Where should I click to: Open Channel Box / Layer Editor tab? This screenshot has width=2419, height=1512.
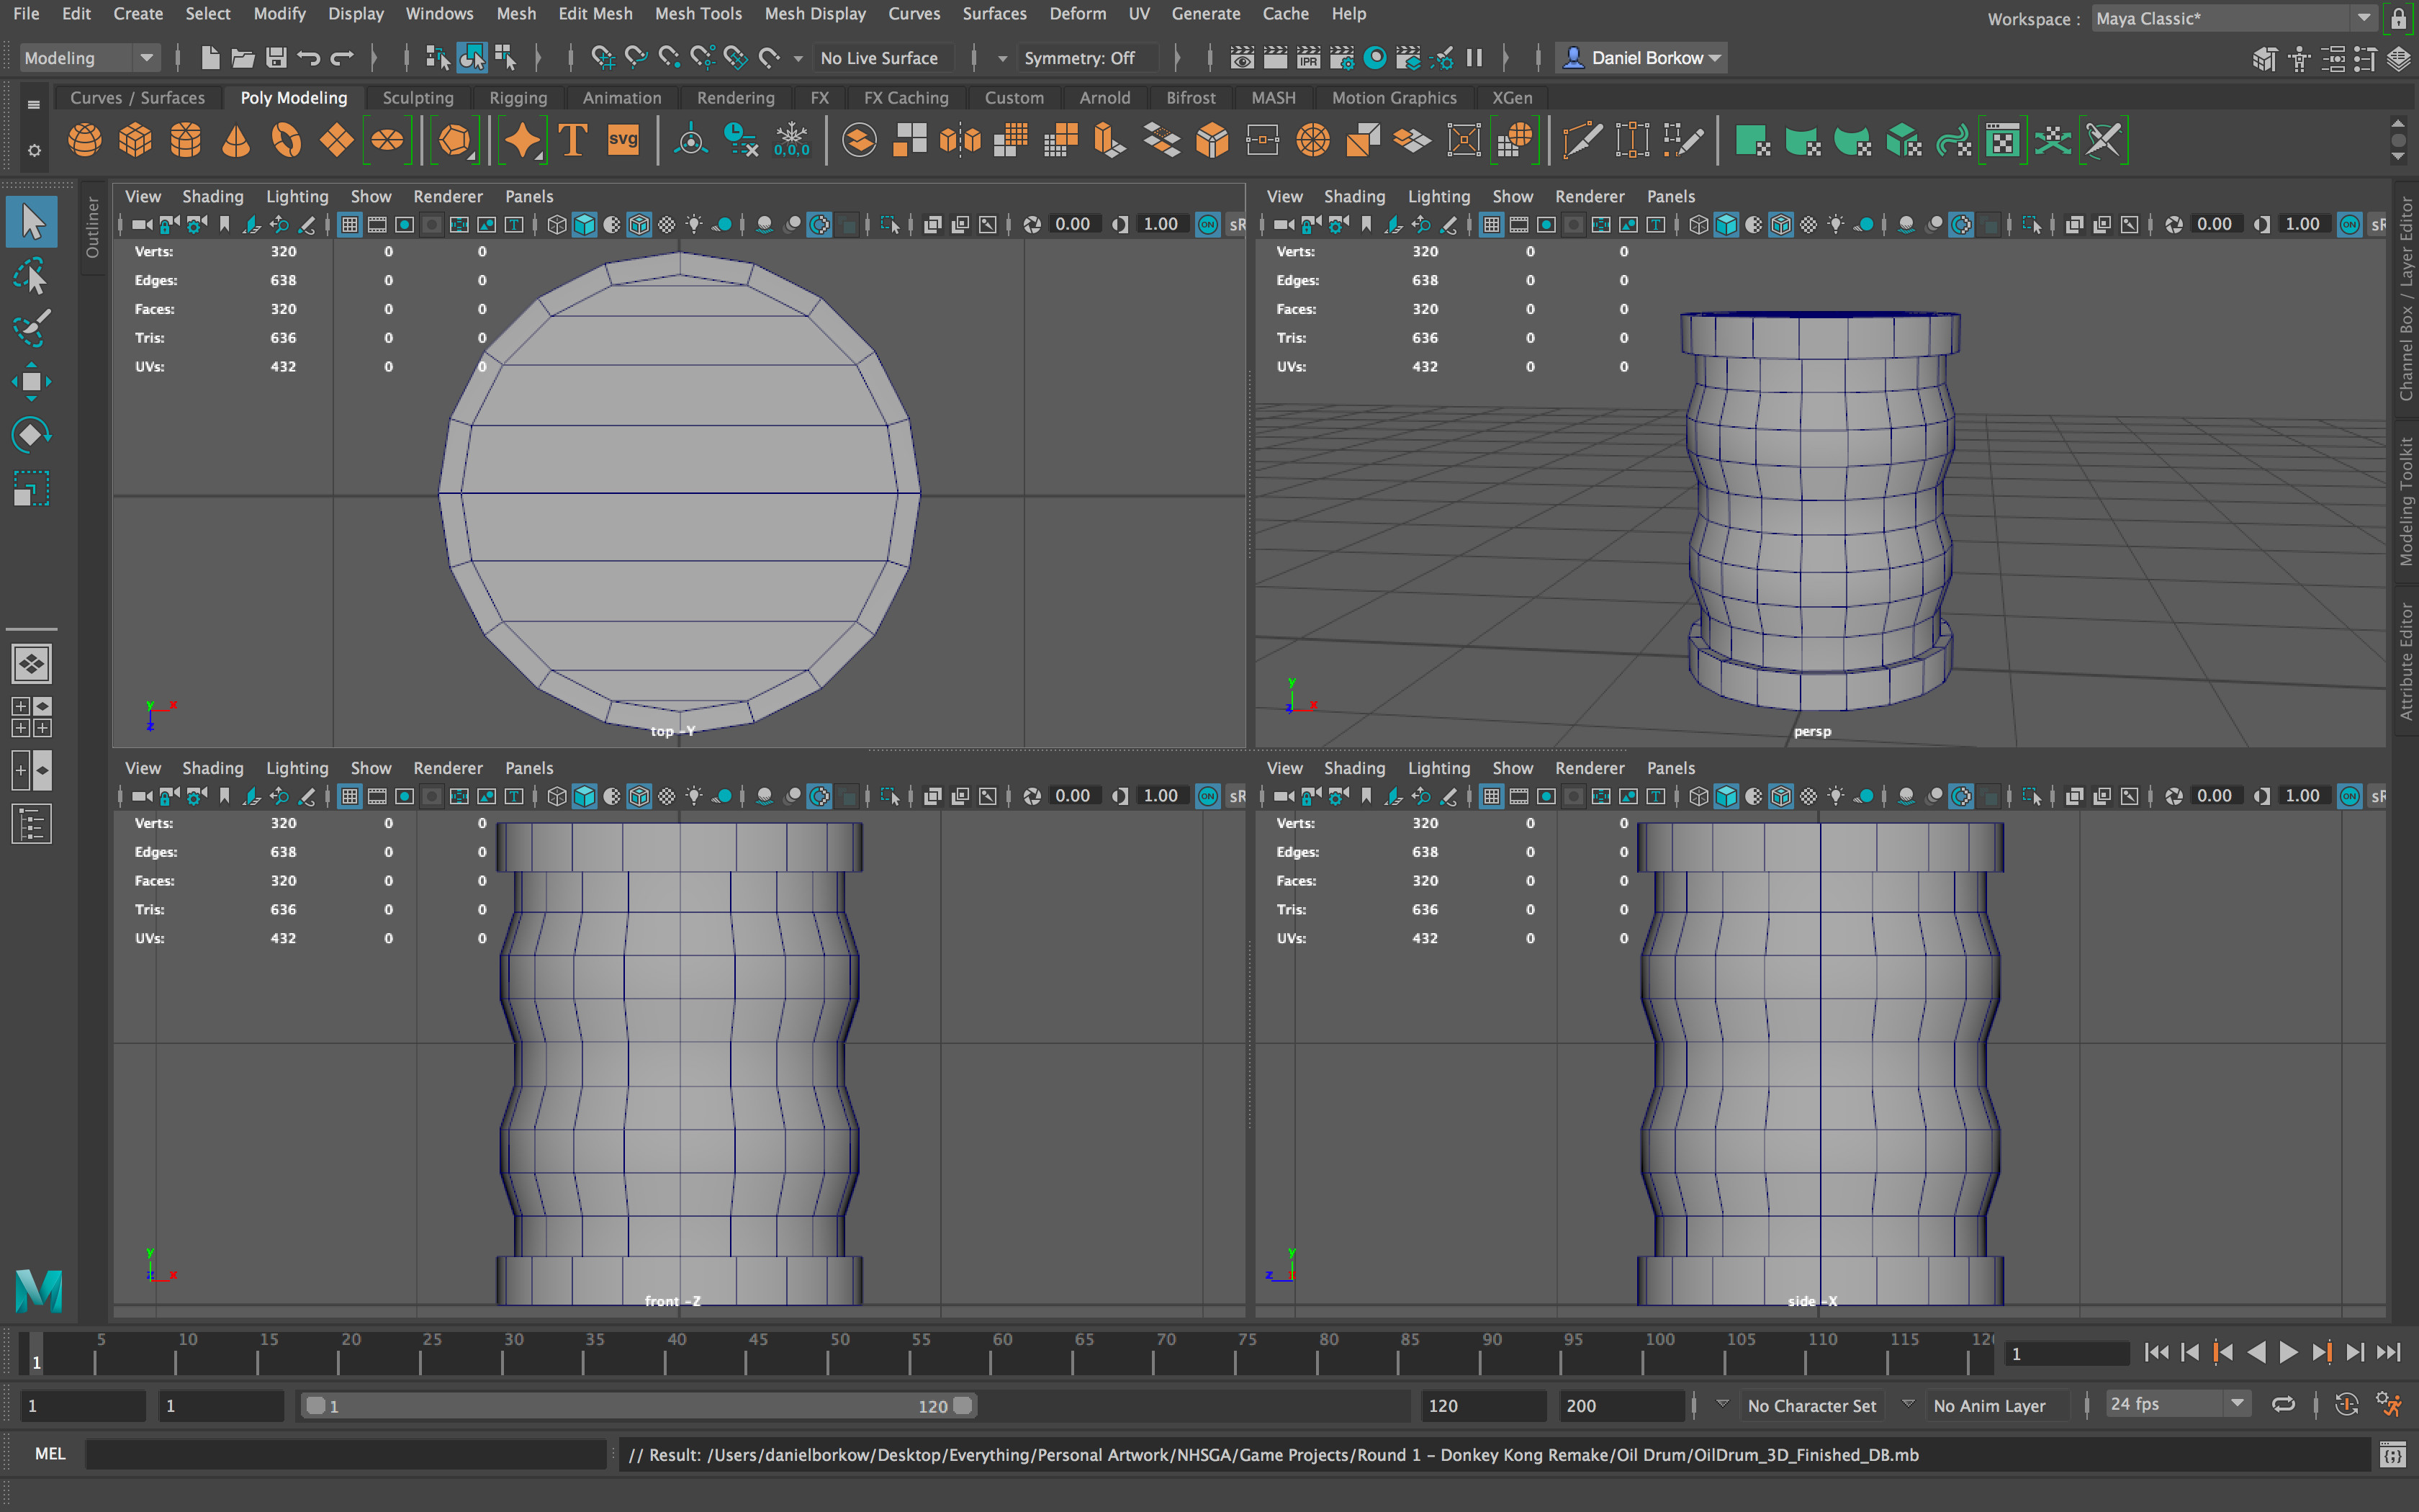coord(2405,298)
